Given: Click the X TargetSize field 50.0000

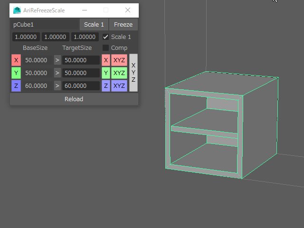Looking at the screenshot, I should pos(81,60).
